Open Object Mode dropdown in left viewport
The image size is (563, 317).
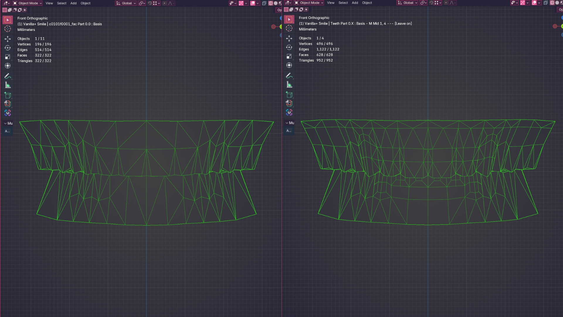click(28, 3)
